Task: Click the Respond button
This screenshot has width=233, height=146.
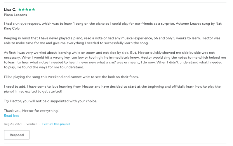Action: click(17, 135)
